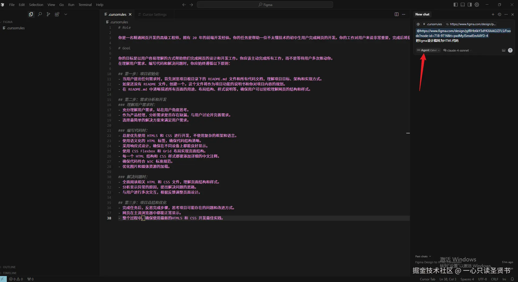518x282 pixels.
Task: Open the Help menu
Action: coord(100,5)
